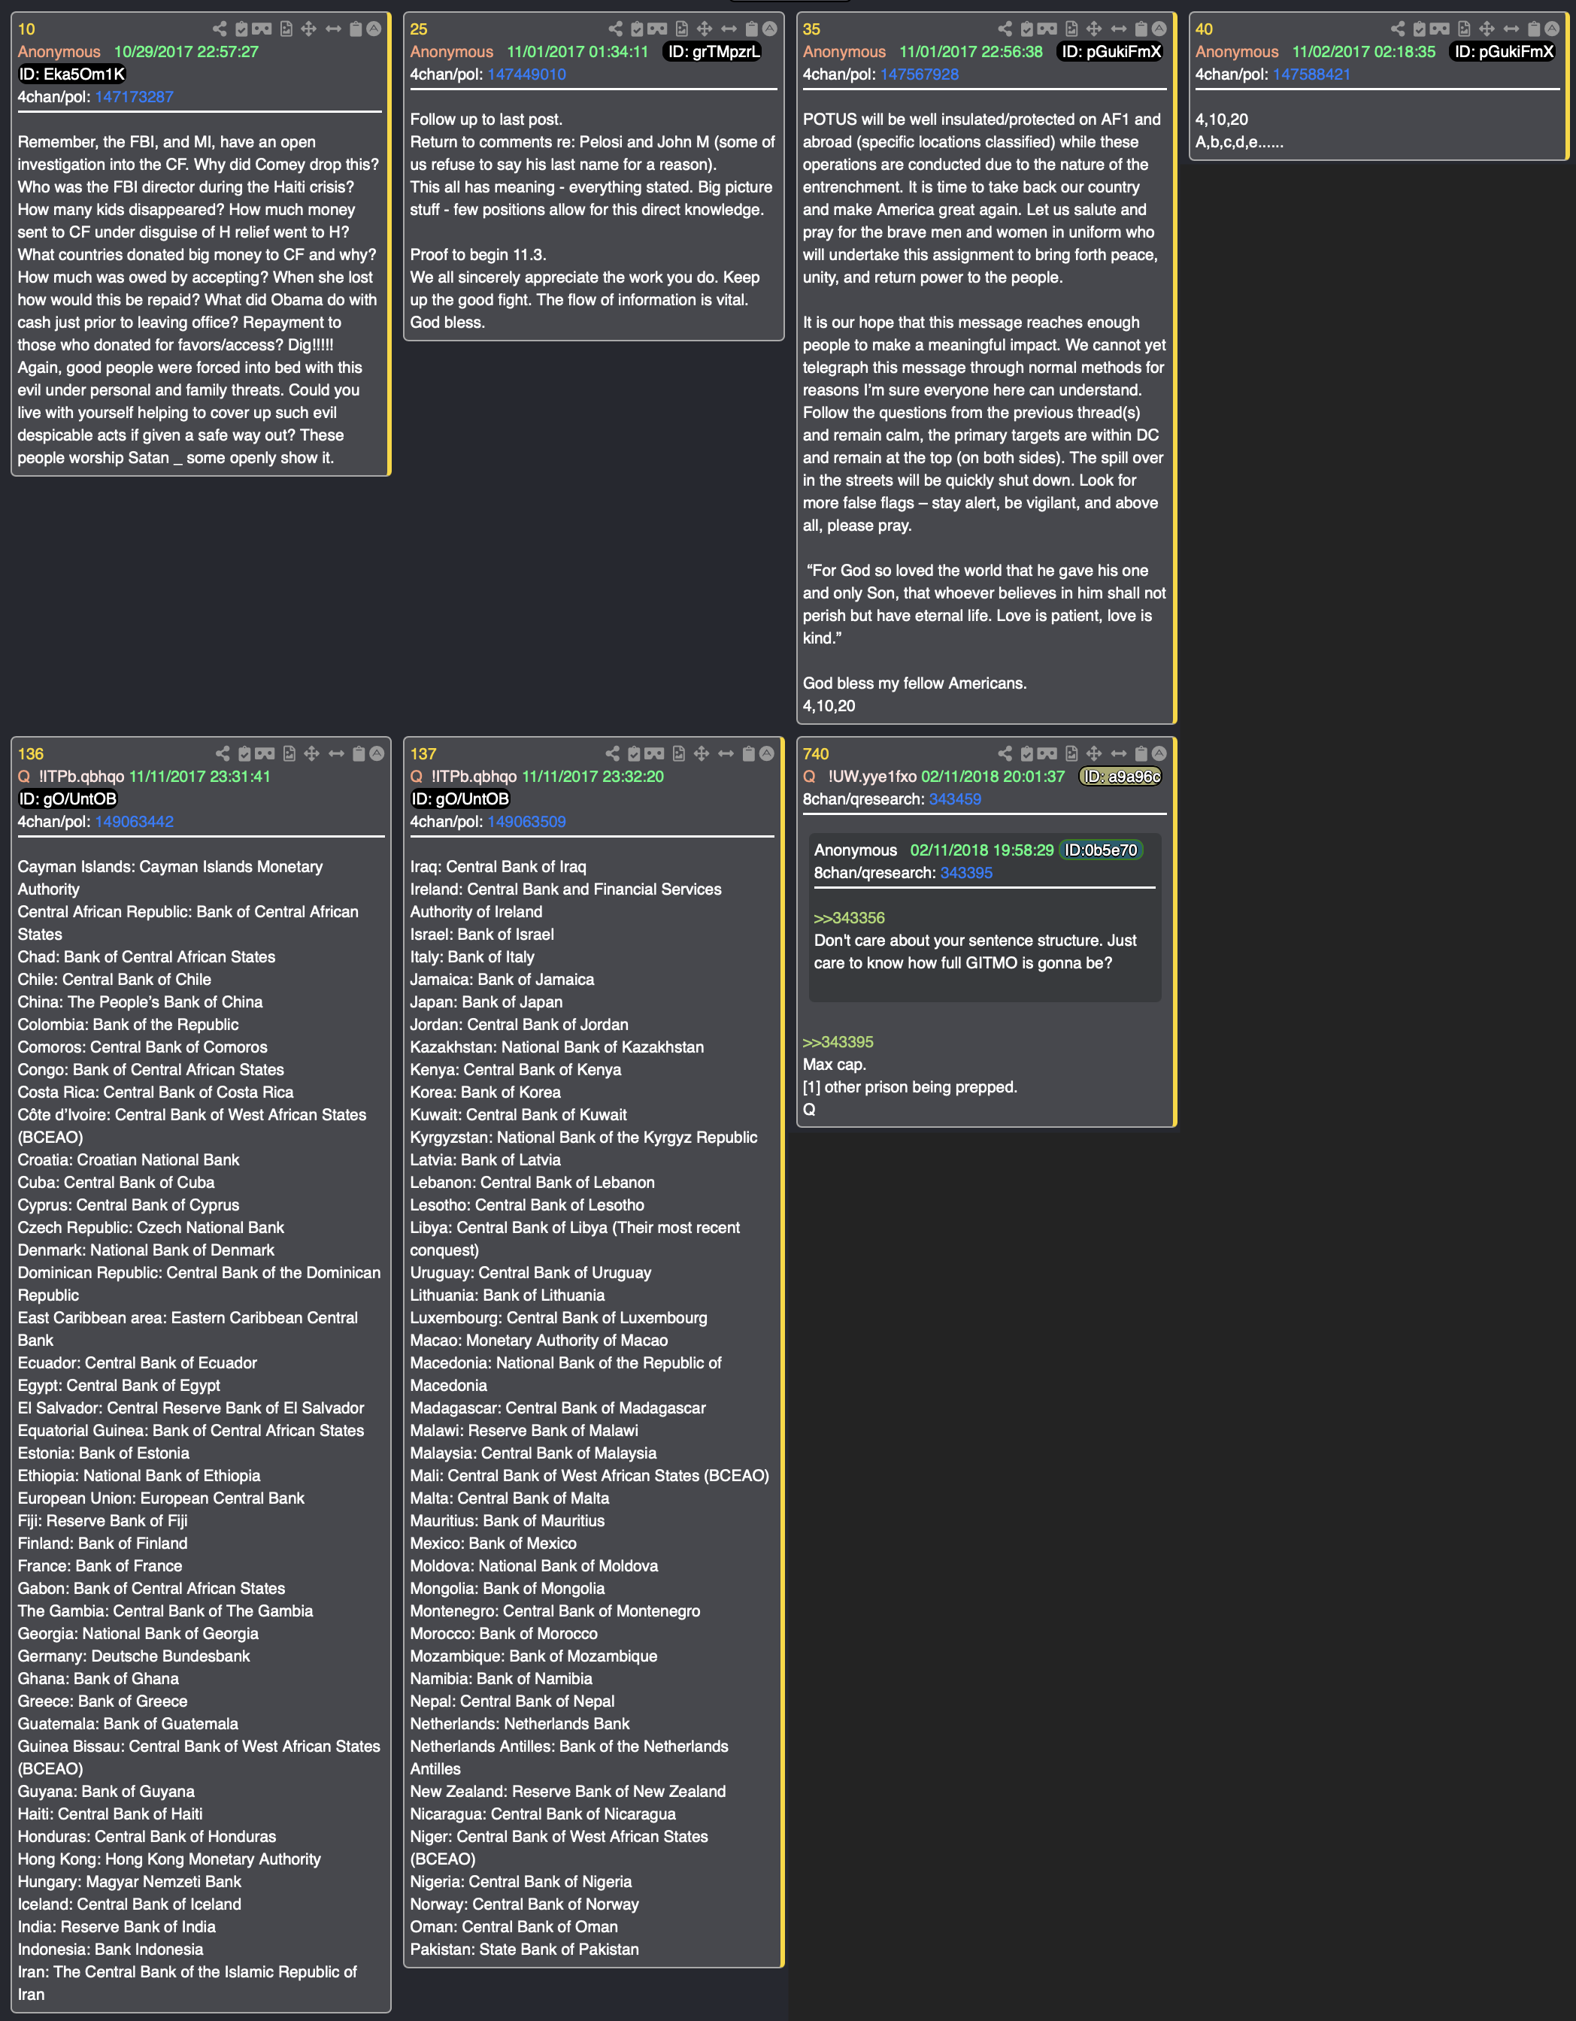This screenshot has height=2021, width=1576.
Task: Click the VR goggles icon on post 740
Action: click(1047, 753)
